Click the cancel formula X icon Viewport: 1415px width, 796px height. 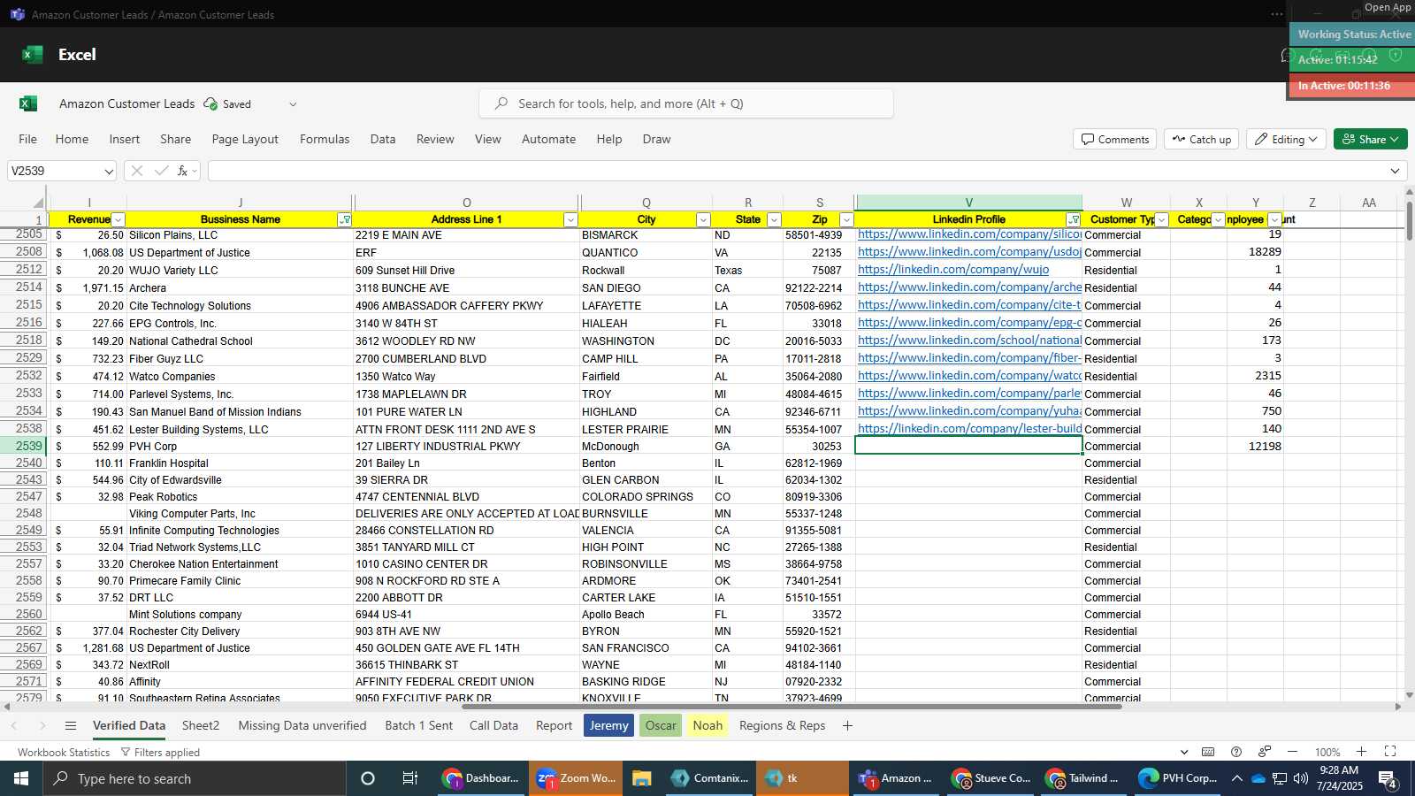tap(136, 171)
